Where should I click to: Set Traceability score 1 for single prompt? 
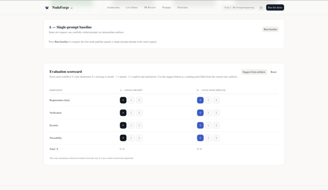pyautogui.click(x=131, y=138)
